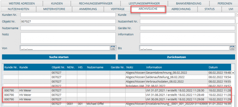Viewport: 238px width, 107px height.
Task: Click the Von date input field
Action: pyautogui.click(x=65, y=48)
